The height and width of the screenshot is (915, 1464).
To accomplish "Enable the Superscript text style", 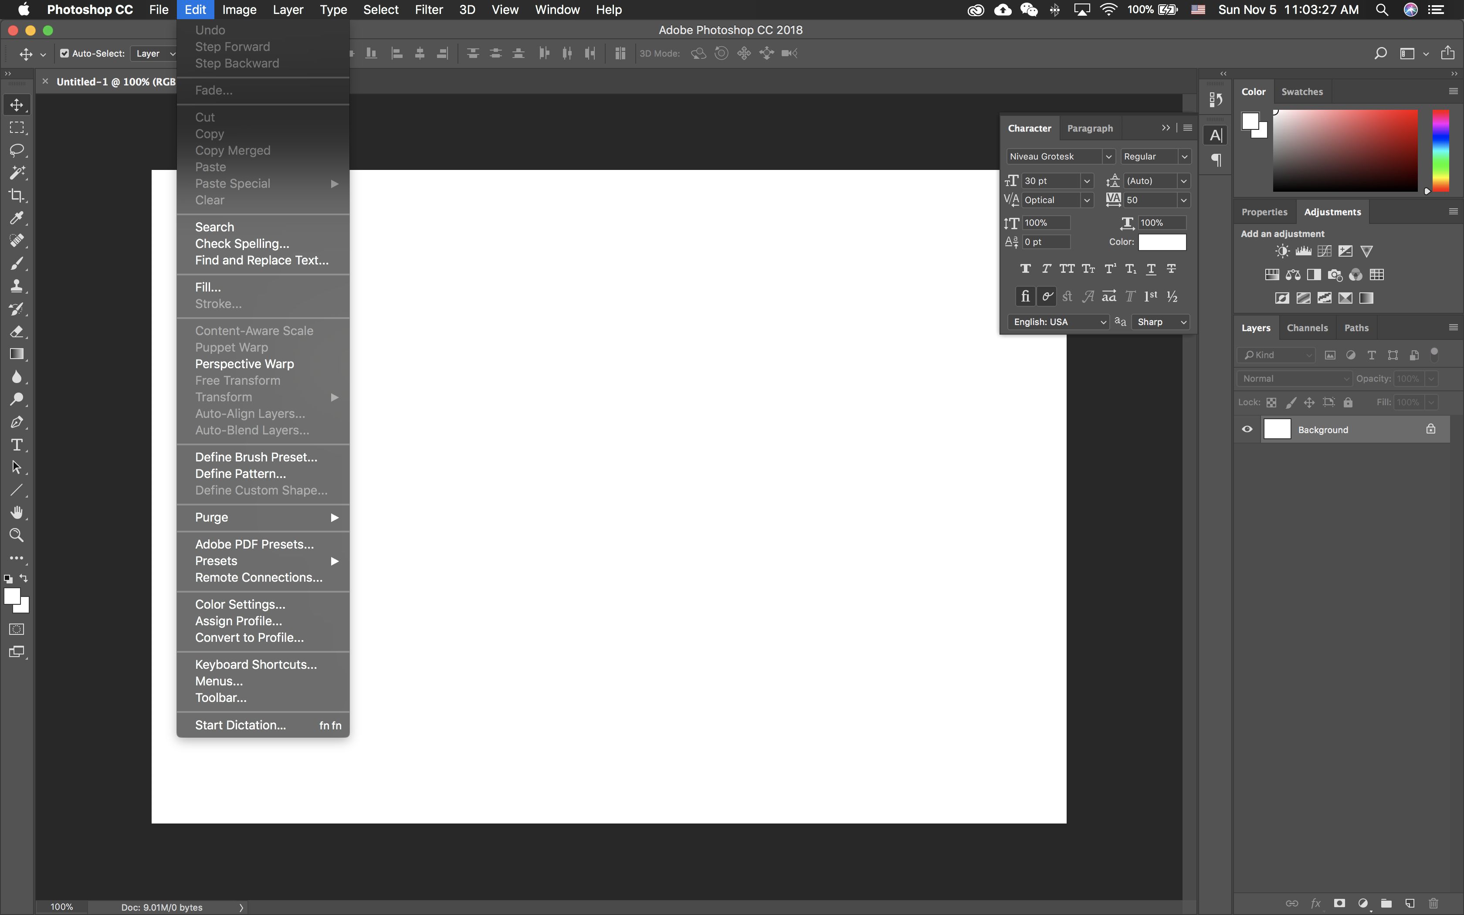I will click(1109, 268).
